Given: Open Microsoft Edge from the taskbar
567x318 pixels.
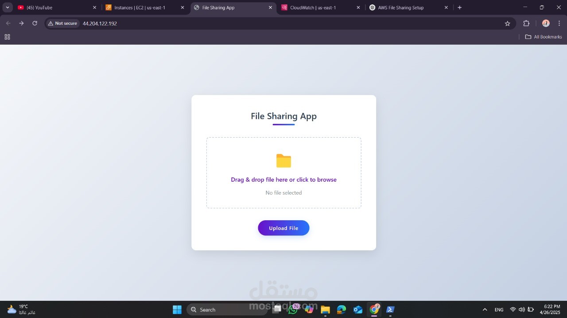Looking at the screenshot, I should [x=342, y=310].
